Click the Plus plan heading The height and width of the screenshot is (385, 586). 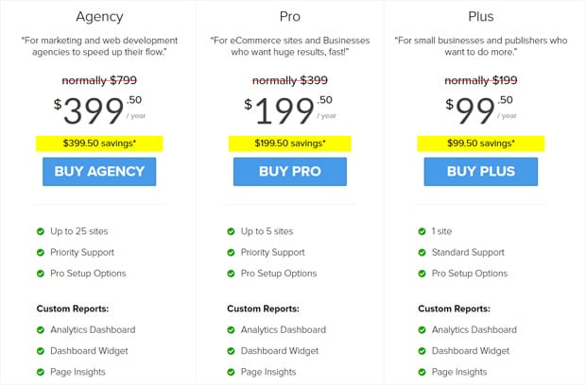[x=480, y=16]
